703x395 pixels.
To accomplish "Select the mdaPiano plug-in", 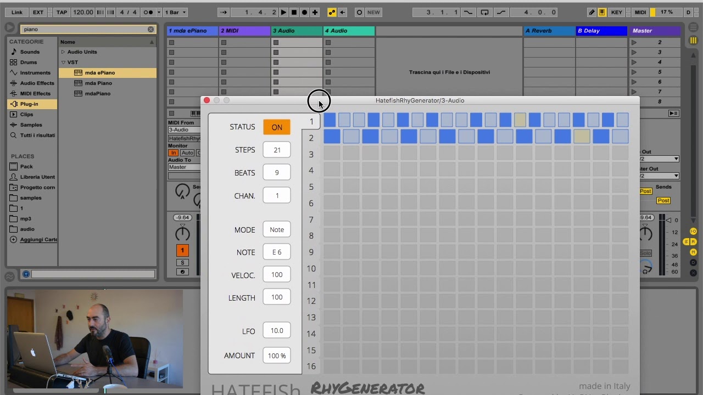I will tap(107, 94).
